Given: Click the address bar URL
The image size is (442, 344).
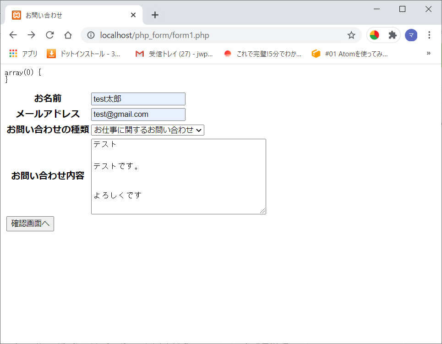Looking at the screenshot, I should [x=154, y=35].
